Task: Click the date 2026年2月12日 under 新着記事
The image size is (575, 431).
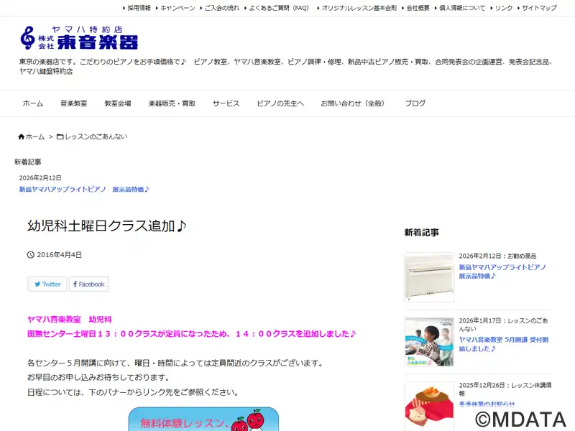Action: pos(40,178)
